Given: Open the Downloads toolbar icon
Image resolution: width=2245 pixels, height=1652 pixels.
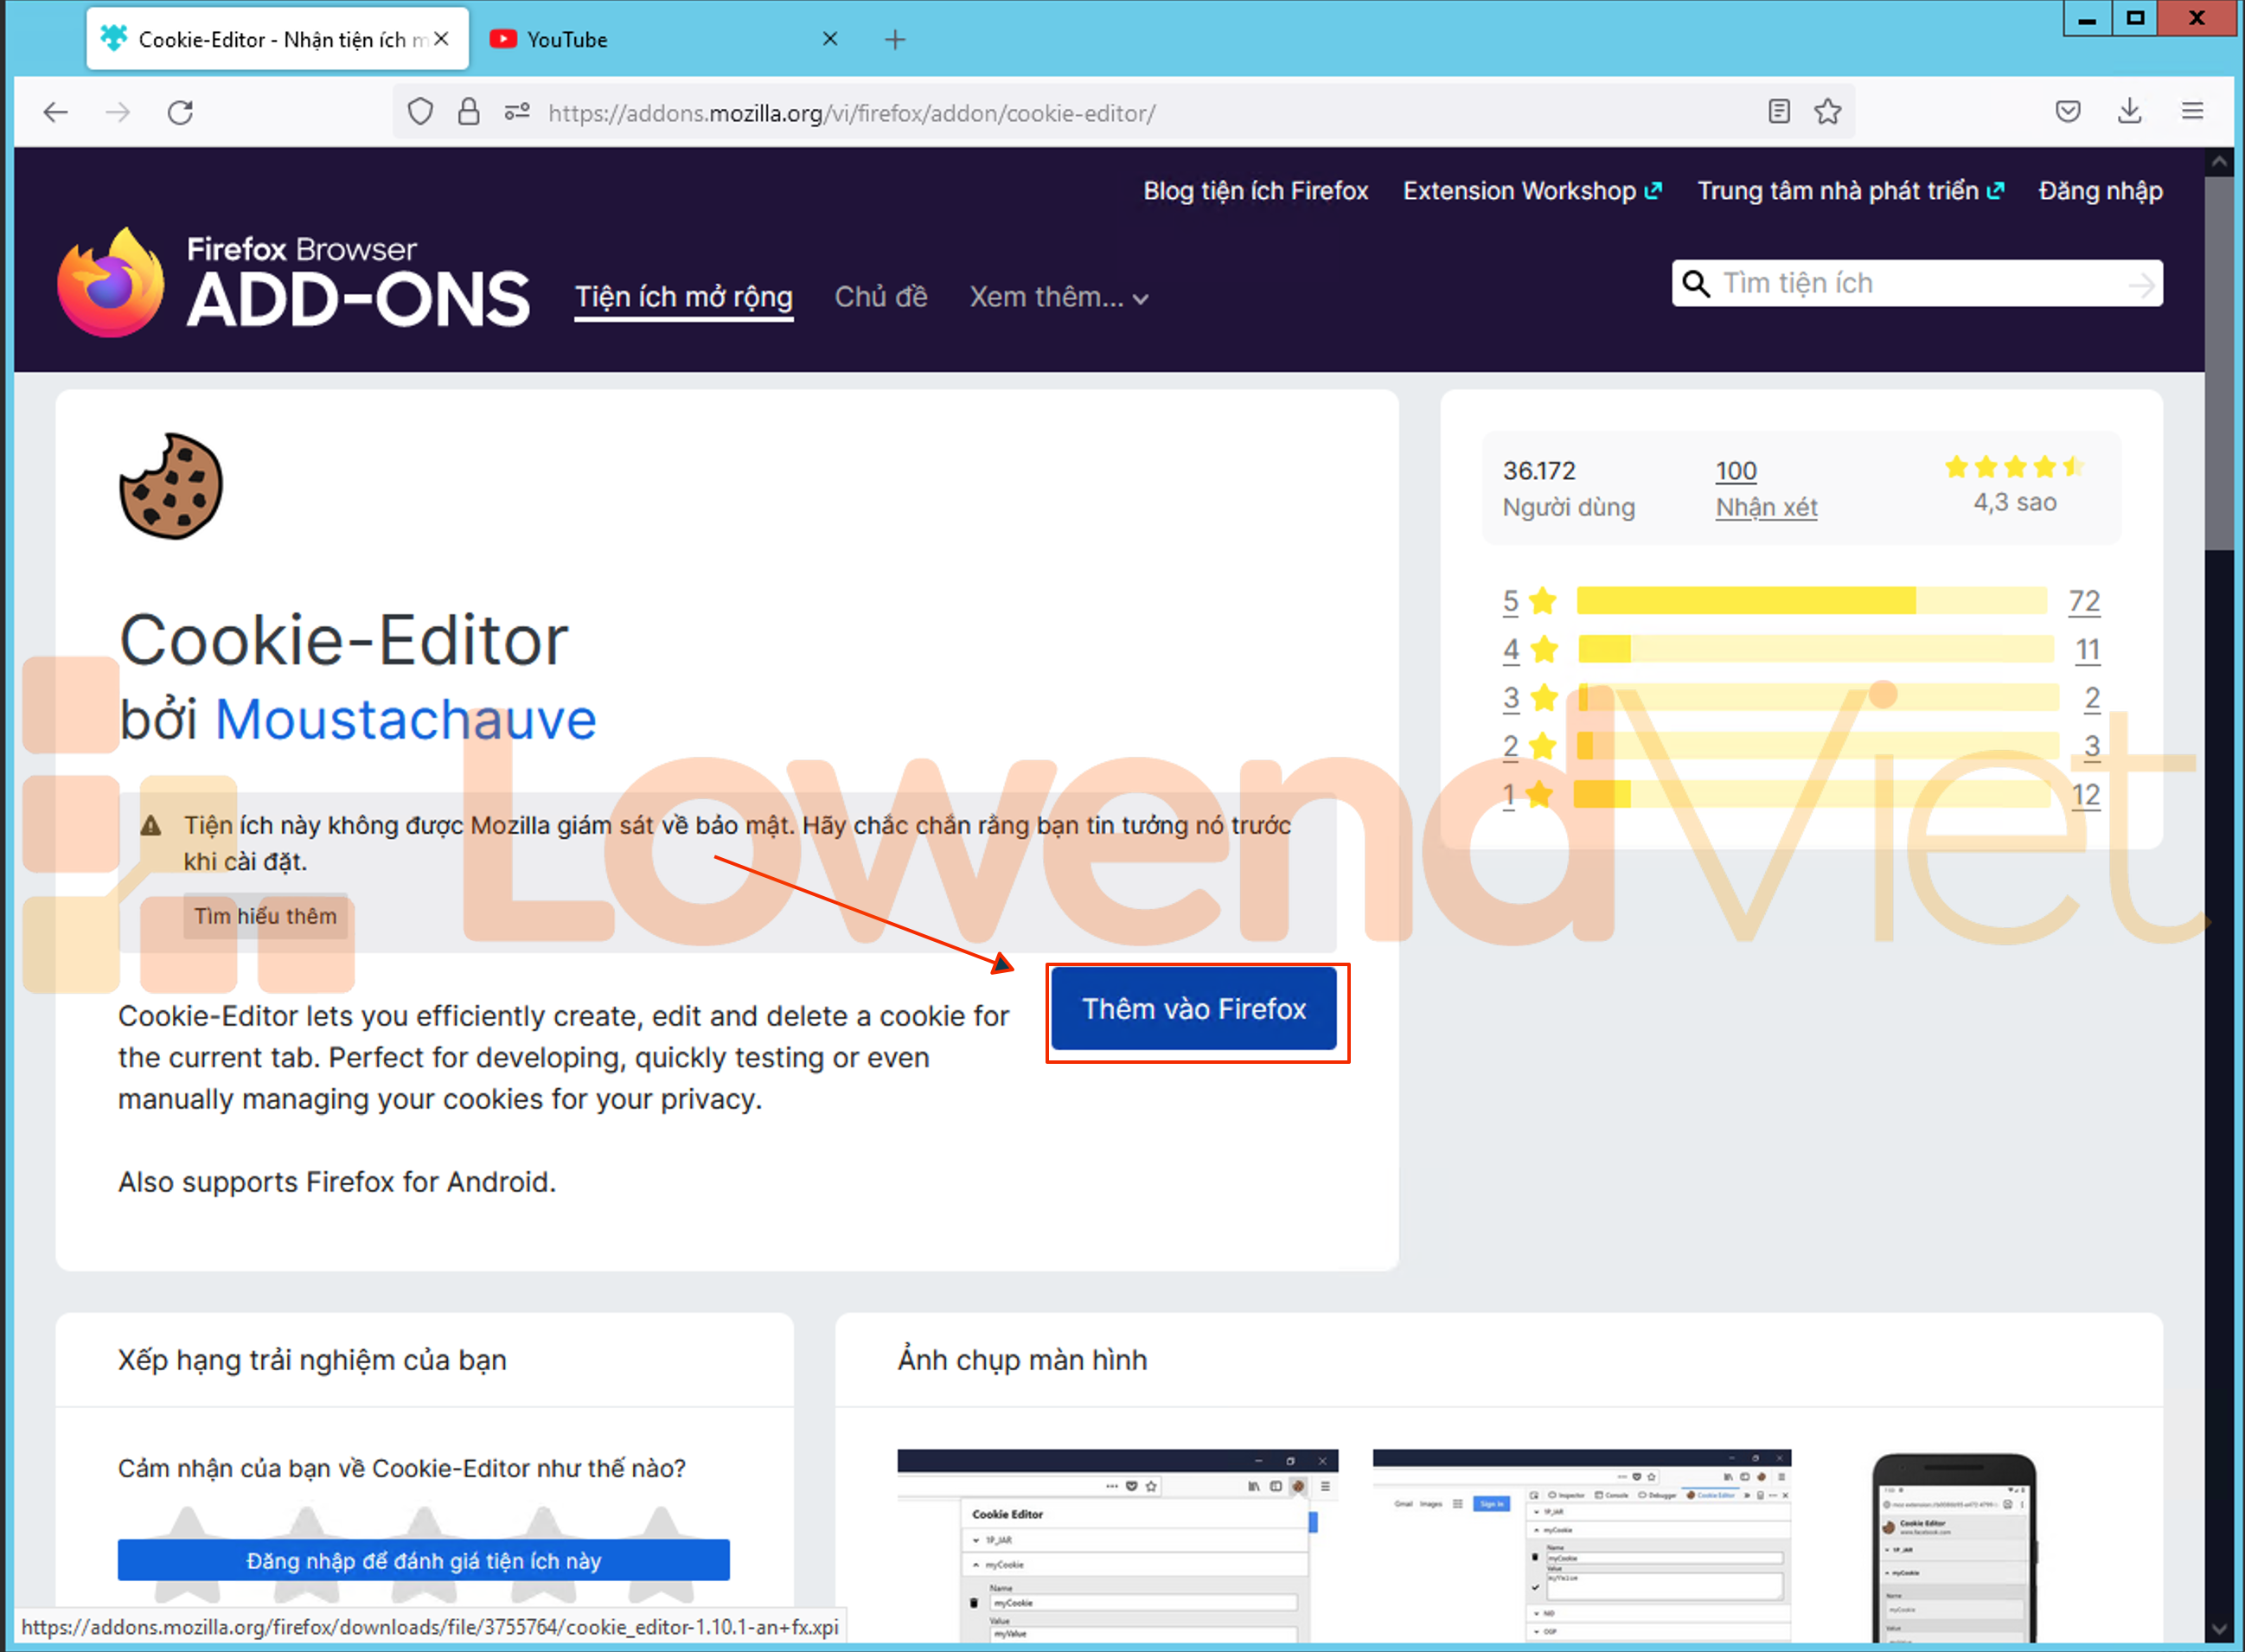Looking at the screenshot, I should (2129, 111).
